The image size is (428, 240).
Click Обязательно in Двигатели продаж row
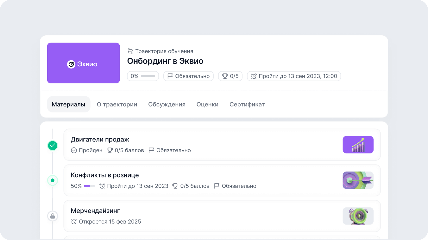click(173, 150)
